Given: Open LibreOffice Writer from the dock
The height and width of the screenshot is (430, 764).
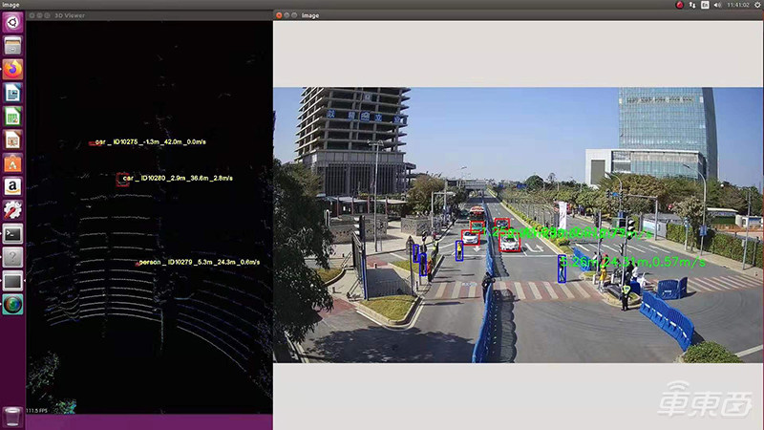Looking at the screenshot, I should [x=12, y=93].
